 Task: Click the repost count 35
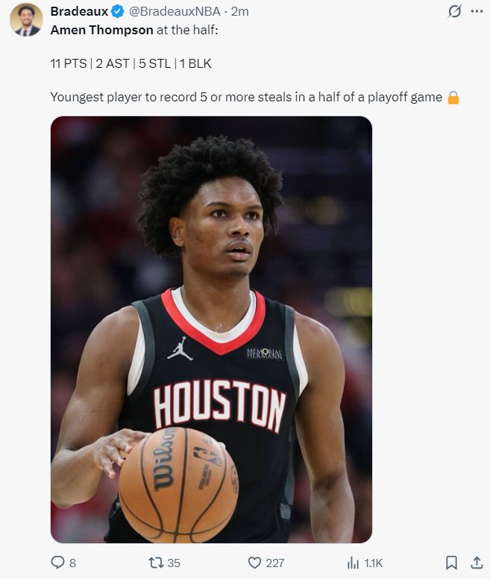(174, 563)
